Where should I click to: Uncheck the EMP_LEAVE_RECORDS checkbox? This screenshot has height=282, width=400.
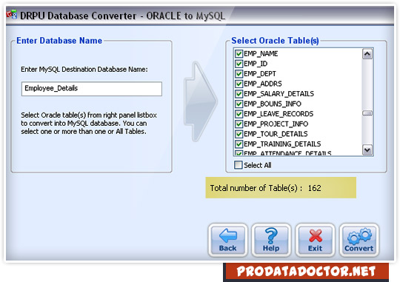[239, 114]
